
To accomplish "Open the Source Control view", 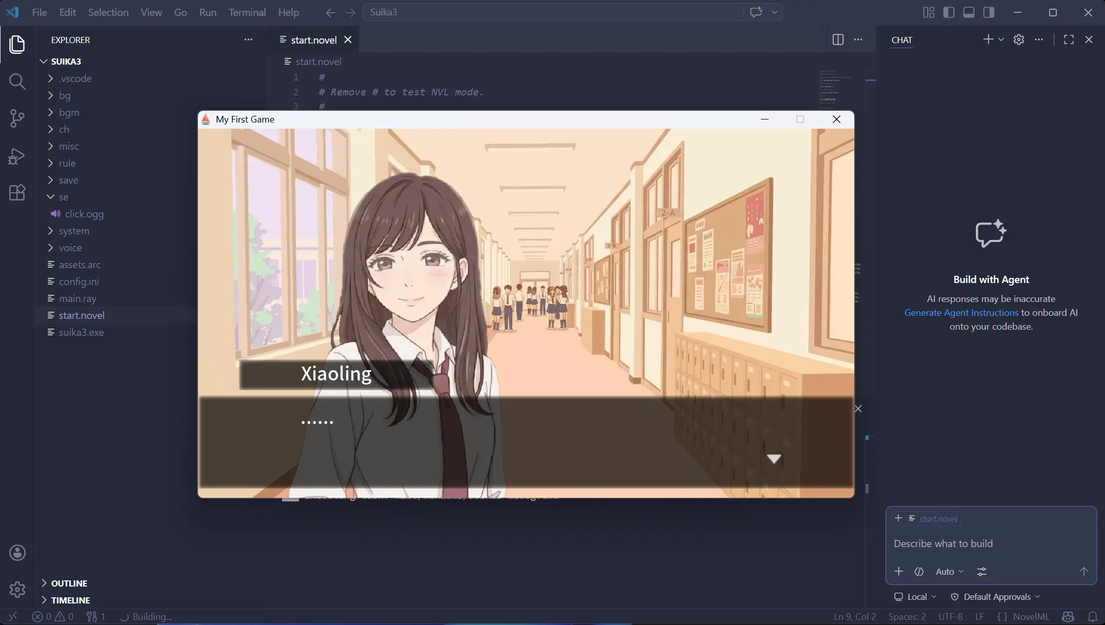I will 17,118.
